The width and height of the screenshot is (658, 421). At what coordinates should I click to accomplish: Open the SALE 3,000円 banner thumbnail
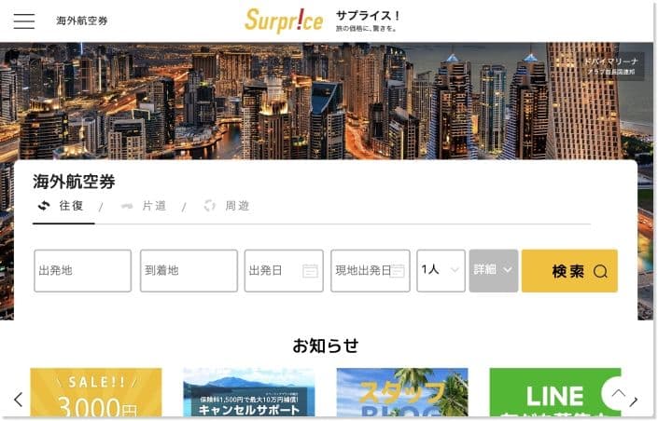tap(96, 392)
